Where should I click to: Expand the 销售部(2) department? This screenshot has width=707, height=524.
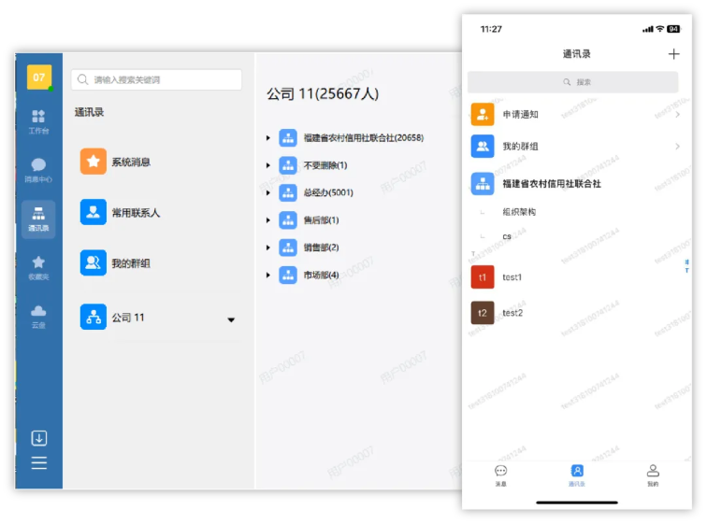(x=267, y=248)
